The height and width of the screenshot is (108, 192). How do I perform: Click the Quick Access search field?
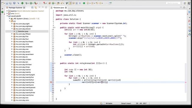coord(173,3)
